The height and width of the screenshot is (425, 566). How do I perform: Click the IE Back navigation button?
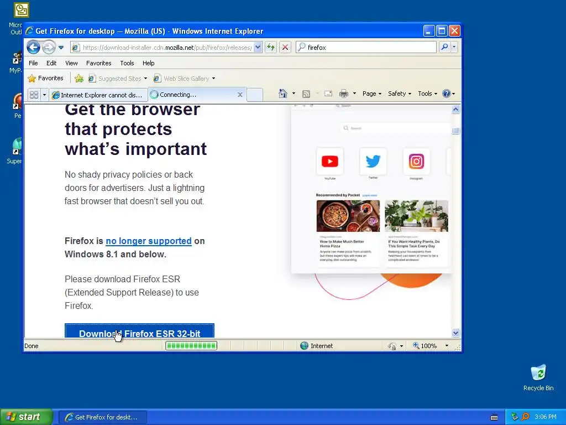coord(33,47)
